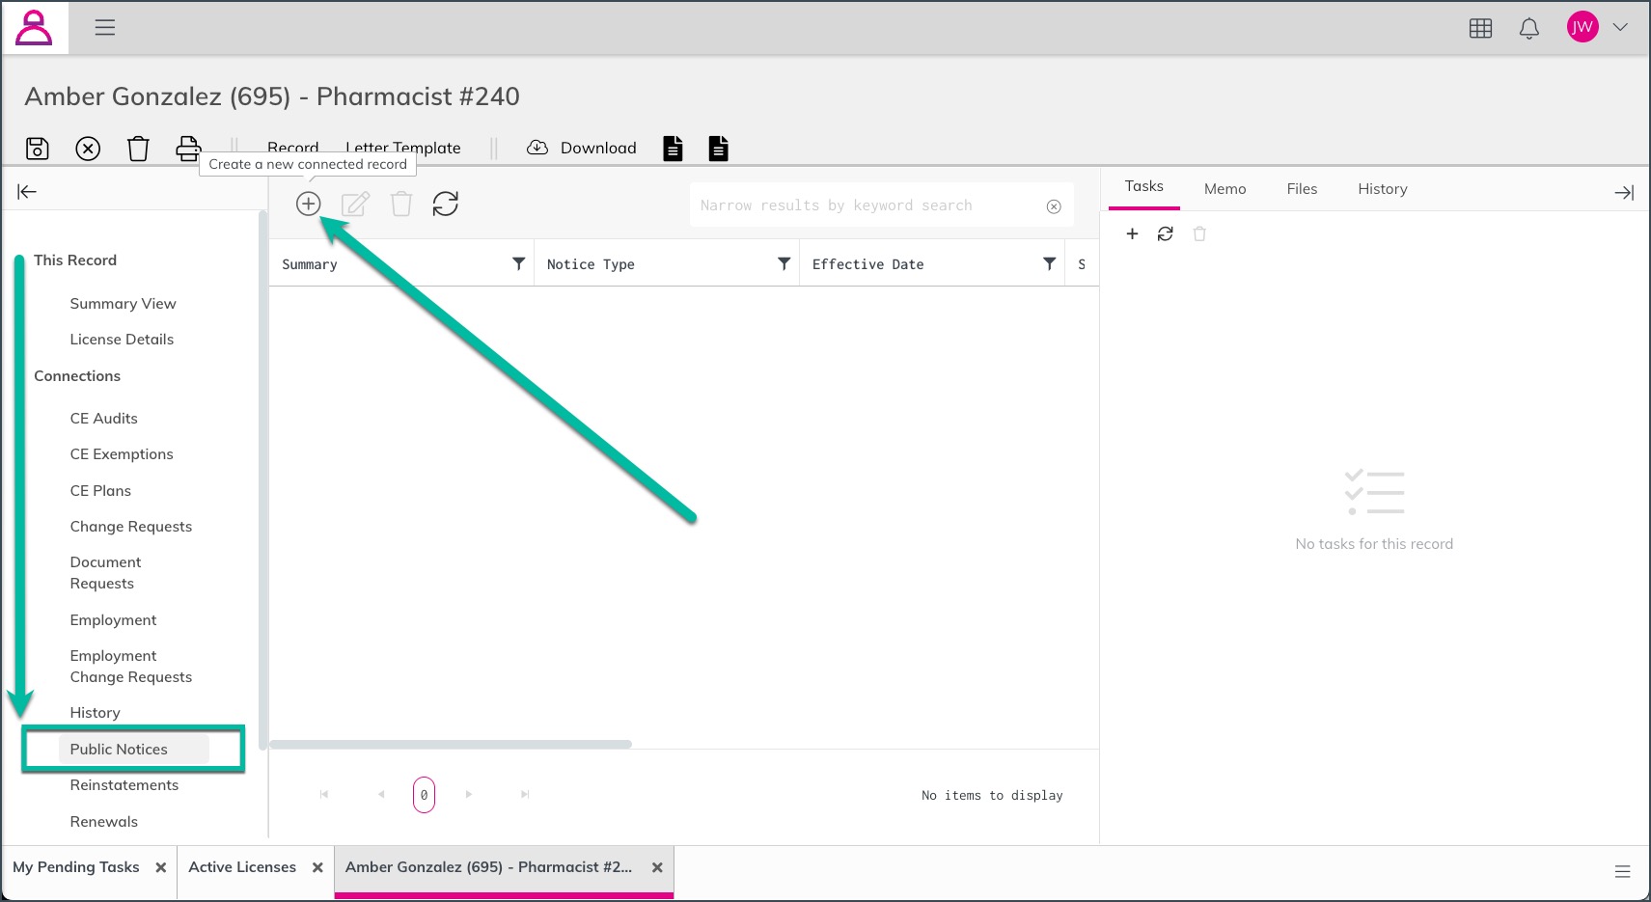Screen dimensions: 1651x902
Task: Open the second document icon after Download
Action: 719,148
